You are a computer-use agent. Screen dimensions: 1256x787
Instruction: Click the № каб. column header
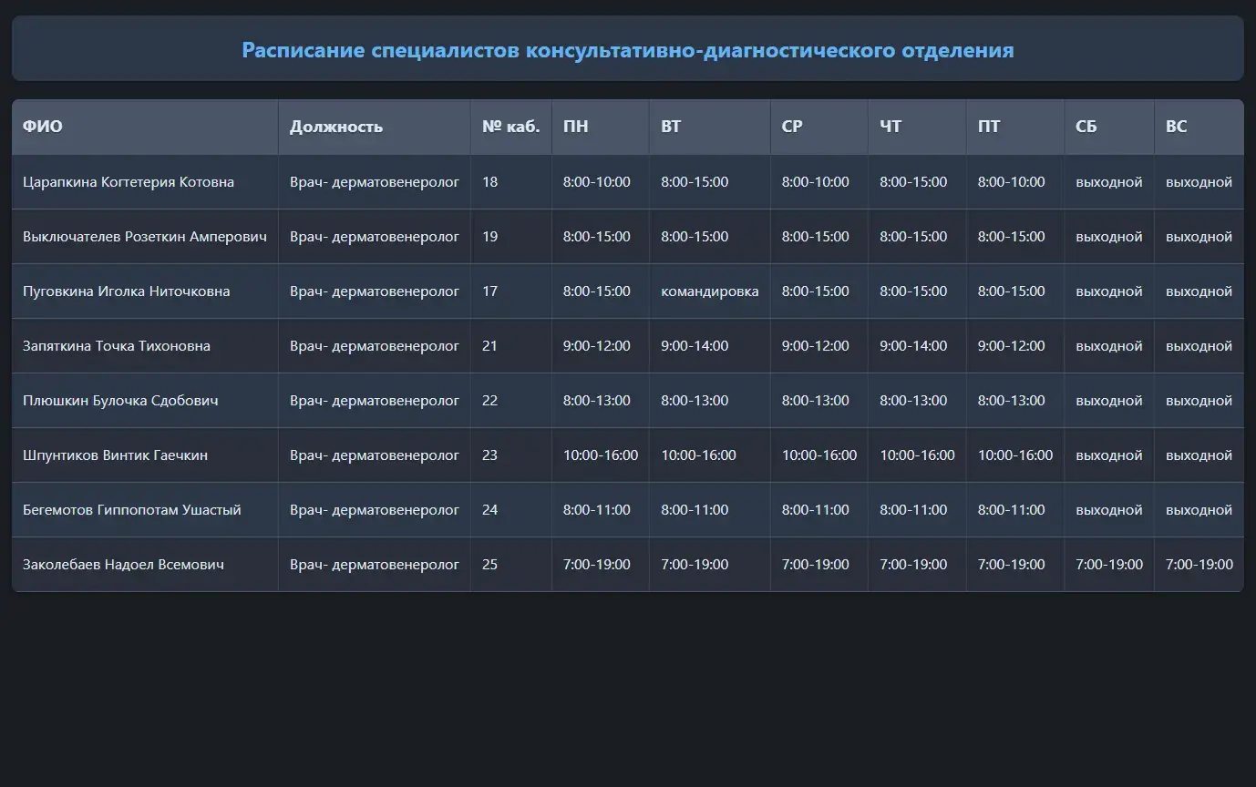[x=510, y=127]
